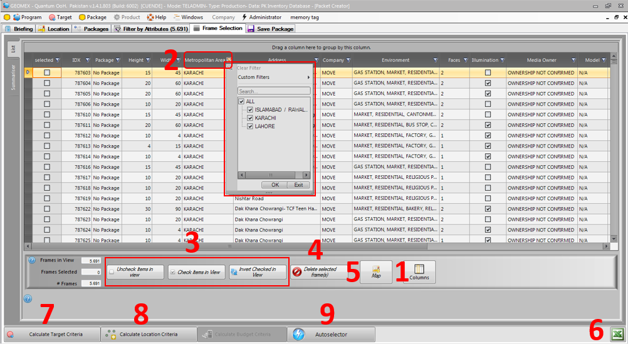Image resolution: width=628 pixels, height=344 pixels.
Task: Click the blue help icon beside Frames in View
Action: click(x=32, y=260)
